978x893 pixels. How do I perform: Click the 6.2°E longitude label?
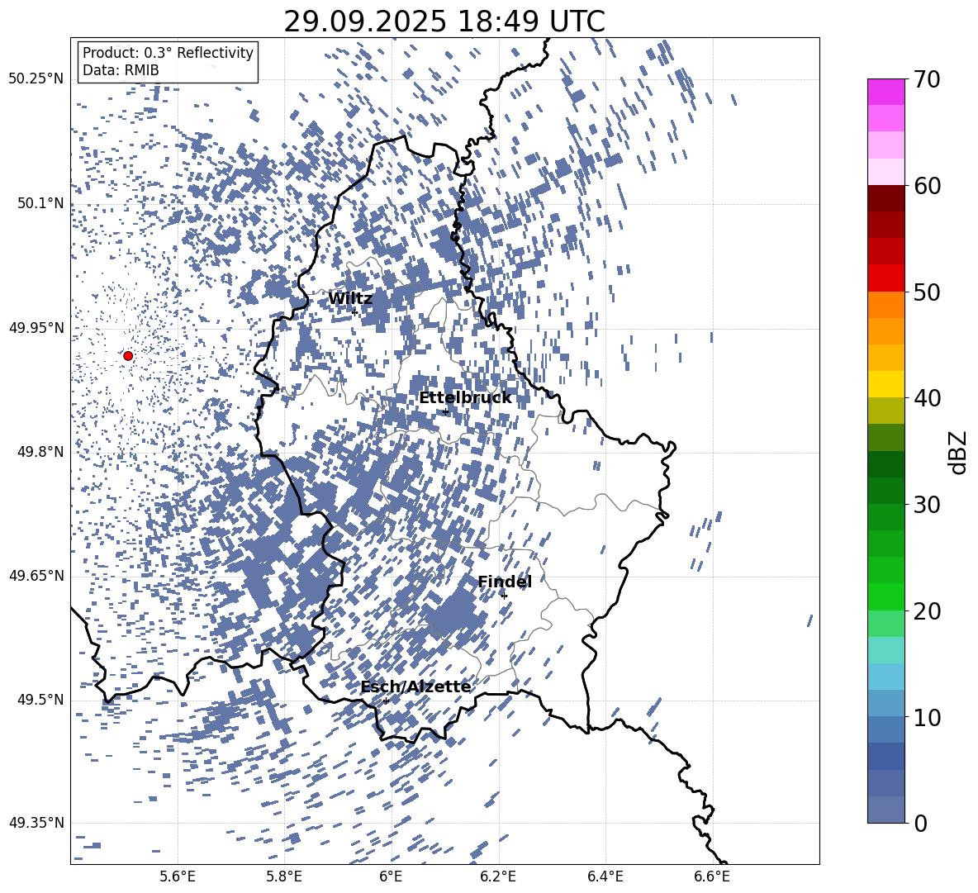point(498,876)
